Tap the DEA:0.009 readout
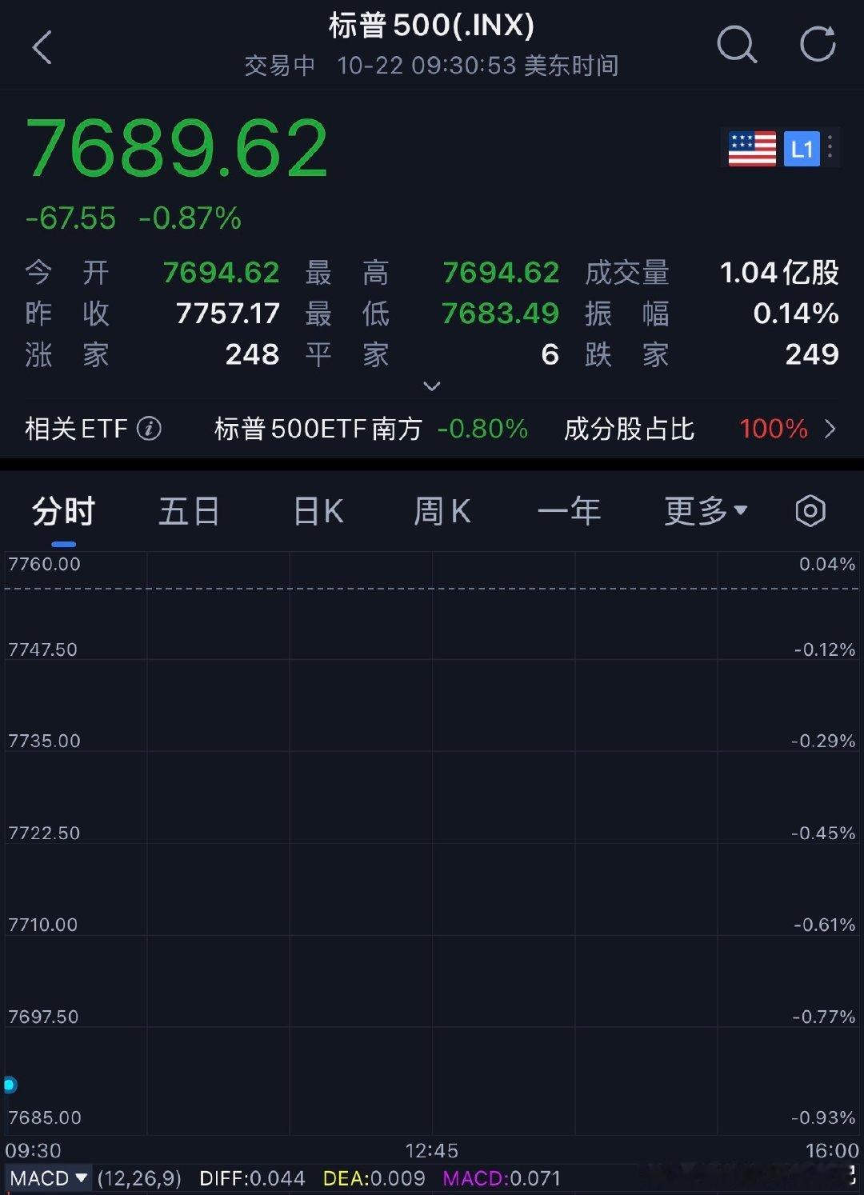 374,1178
